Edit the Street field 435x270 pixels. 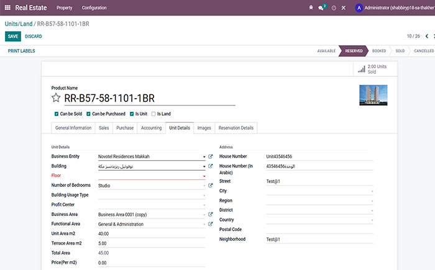coord(319,182)
